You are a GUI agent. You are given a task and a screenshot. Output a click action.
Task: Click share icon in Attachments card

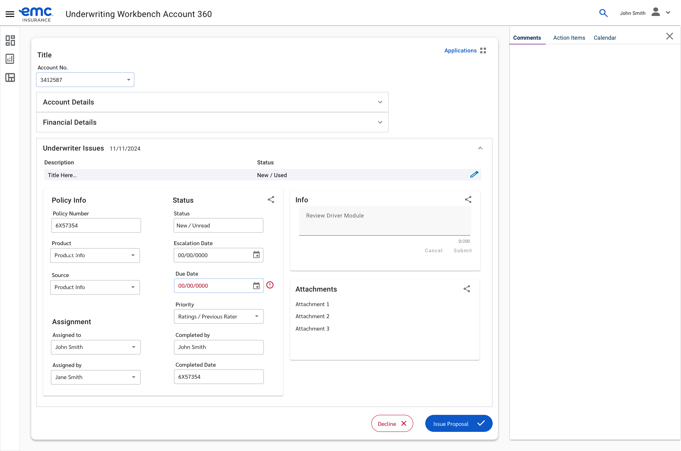click(467, 289)
